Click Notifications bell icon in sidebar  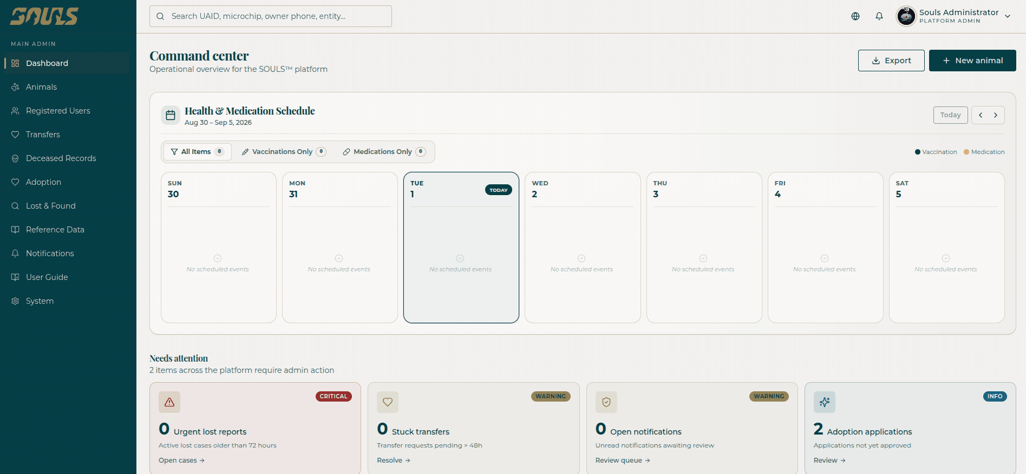click(15, 253)
